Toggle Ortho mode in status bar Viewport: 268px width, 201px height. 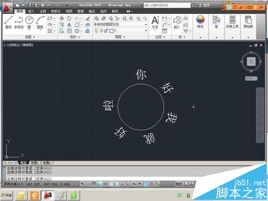pos(100,184)
